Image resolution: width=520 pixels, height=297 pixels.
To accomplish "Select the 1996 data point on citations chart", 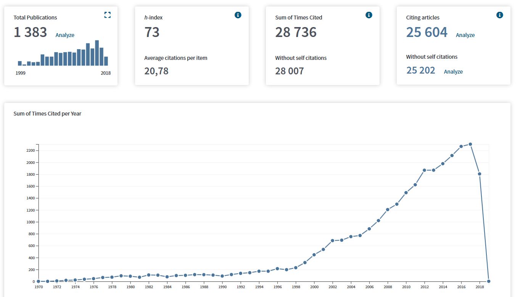I will coord(277,269).
